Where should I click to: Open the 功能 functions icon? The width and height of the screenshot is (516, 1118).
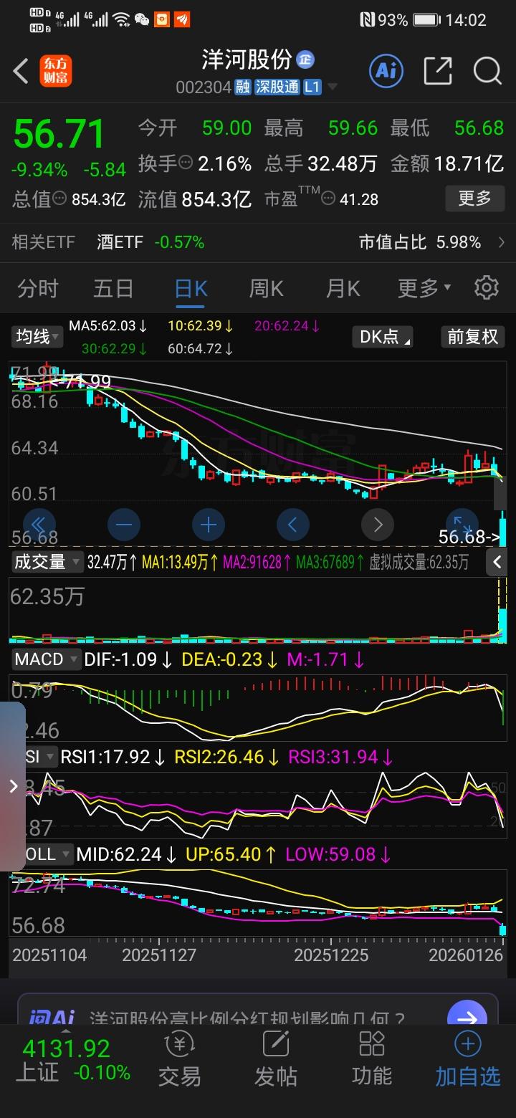click(x=372, y=1060)
